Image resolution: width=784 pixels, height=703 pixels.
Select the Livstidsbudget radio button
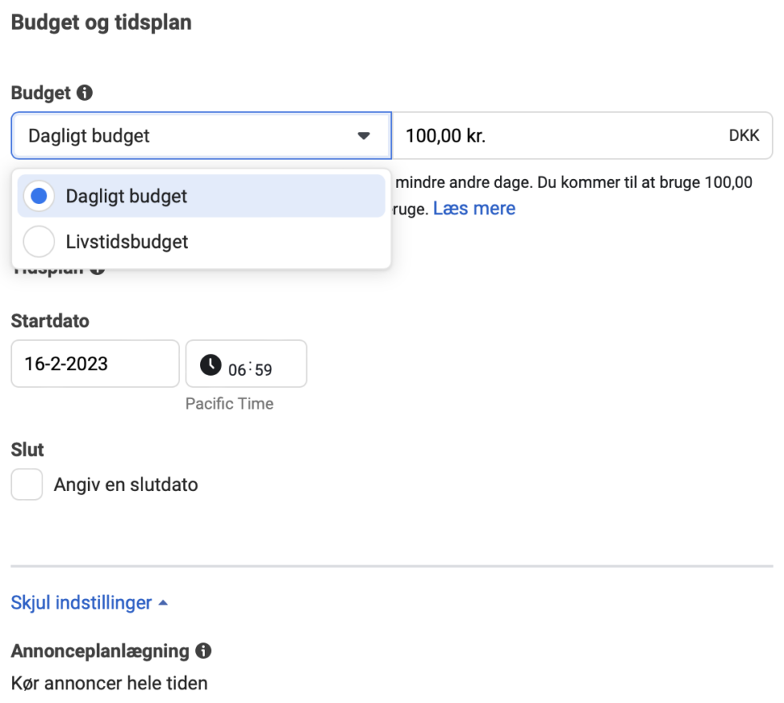click(x=38, y=241)
